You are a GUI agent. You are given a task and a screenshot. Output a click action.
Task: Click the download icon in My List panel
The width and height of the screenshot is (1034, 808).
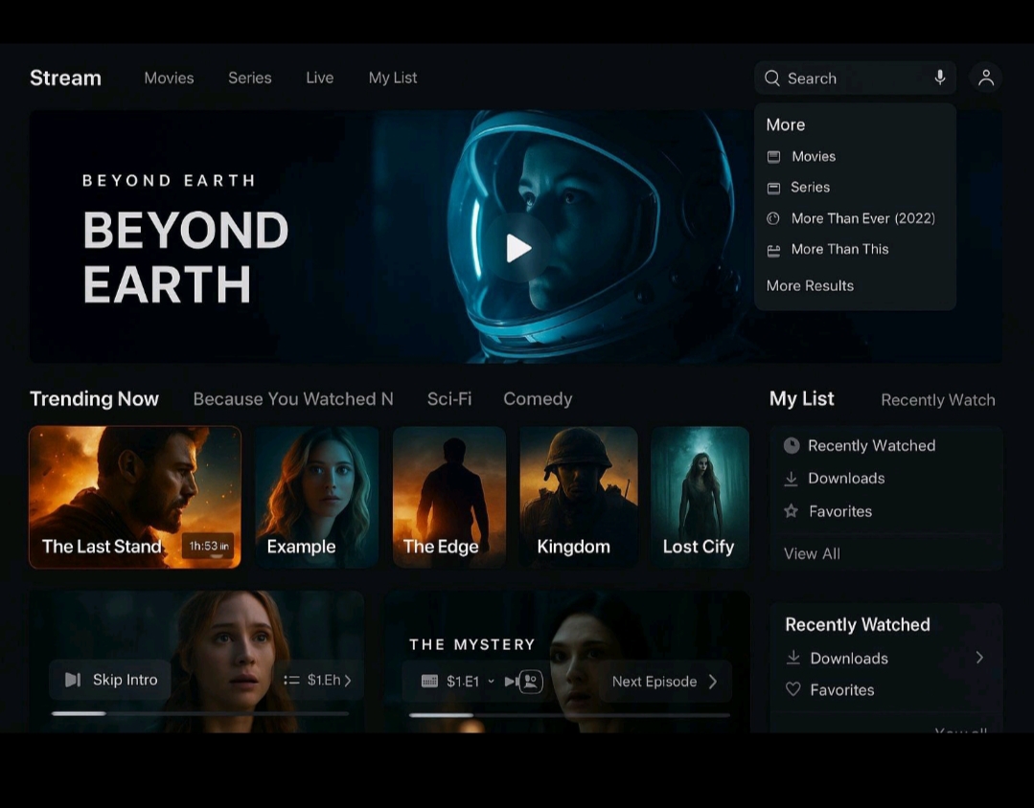coord(791,479)
